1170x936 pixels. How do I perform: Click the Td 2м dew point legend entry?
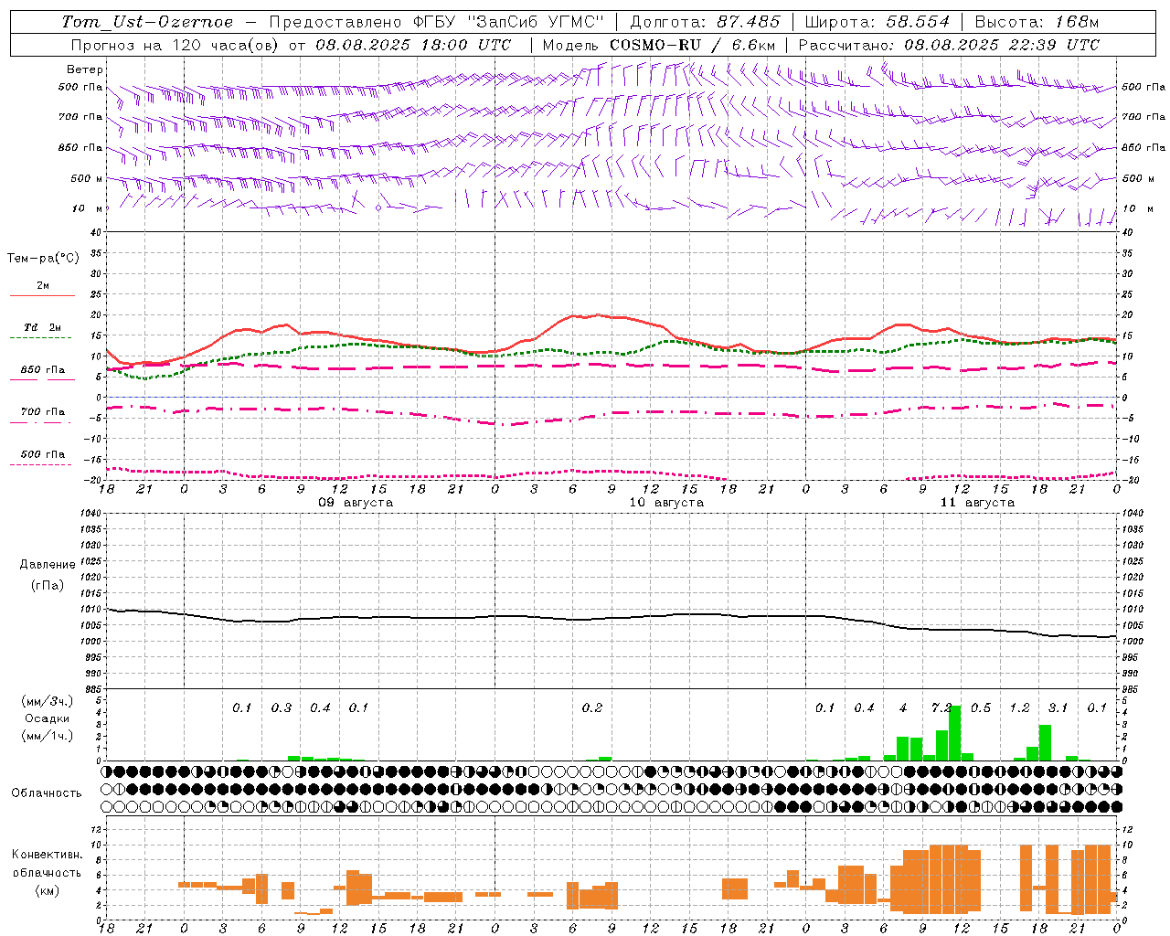tap(43, 327)
